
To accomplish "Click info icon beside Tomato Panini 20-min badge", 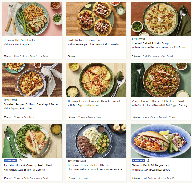I will (x=20, y=161).
